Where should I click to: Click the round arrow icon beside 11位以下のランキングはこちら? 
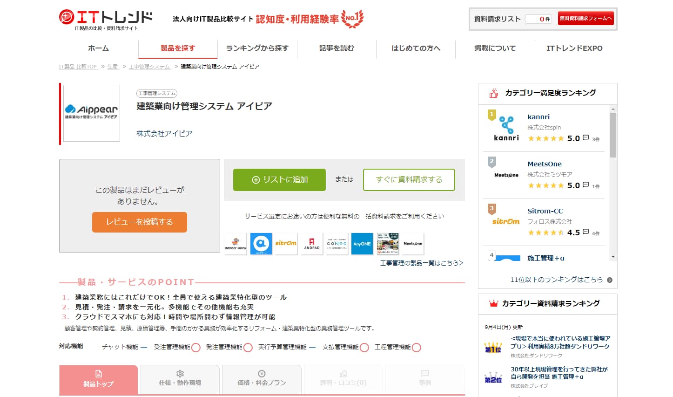pos(610,280)
